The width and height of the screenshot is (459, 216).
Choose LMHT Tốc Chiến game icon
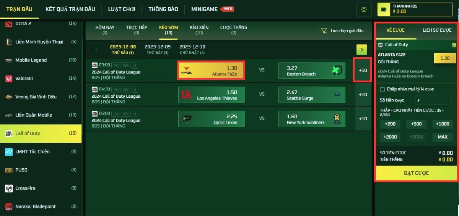[x=9, y=152]
